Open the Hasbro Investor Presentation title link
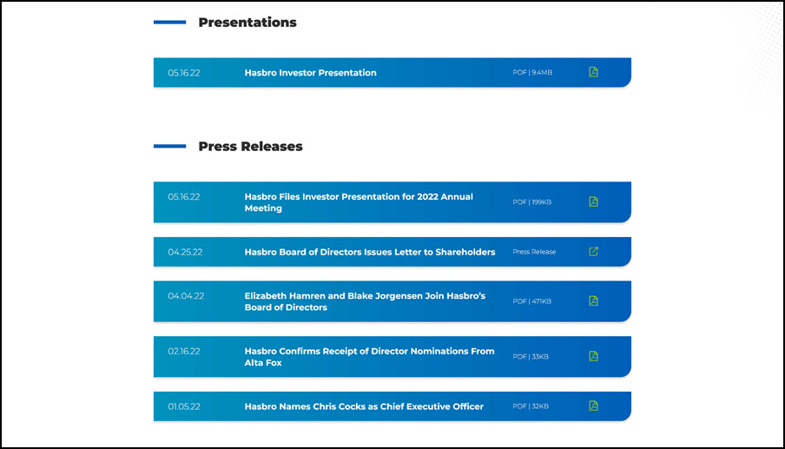 click(x=310, y=73)
